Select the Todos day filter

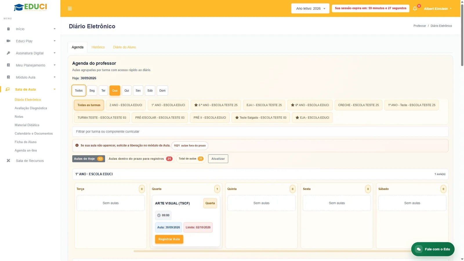[79, 90]
